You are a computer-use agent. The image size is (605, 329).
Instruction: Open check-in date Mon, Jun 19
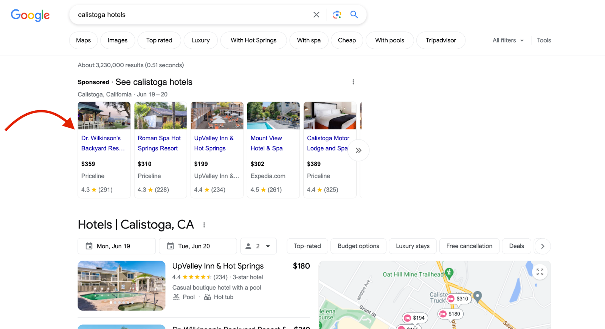(116, 246)
